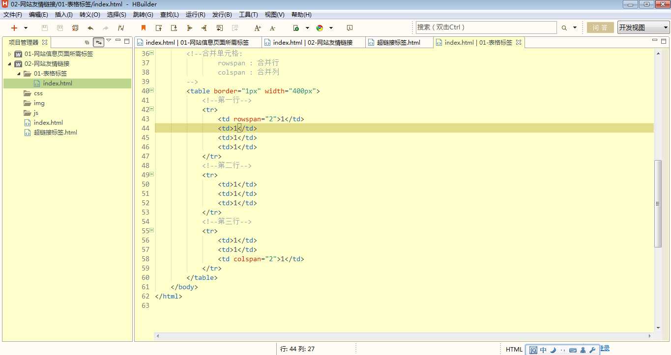Image resolution: width=671 pixels, height=355 pixels.
Task: Open the 查找(L) menu
Action: coord(170,15)
